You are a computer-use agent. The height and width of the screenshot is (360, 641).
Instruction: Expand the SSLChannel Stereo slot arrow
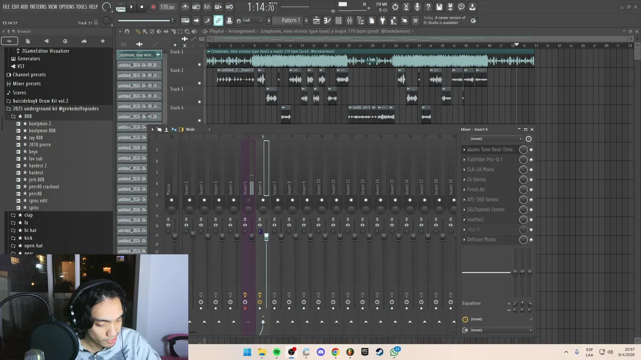pos(464,209)
